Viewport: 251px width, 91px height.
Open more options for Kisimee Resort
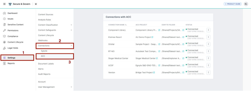coord(208,37)
